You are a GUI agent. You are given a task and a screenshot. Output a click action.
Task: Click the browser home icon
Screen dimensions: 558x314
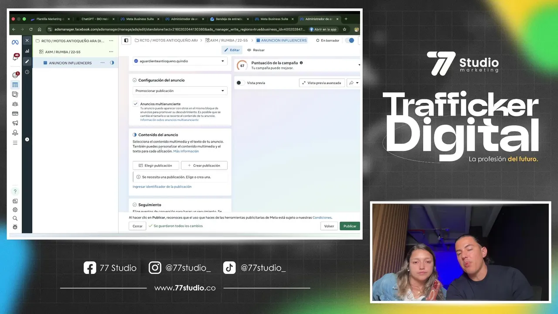pyautogui.click(x=39, y=29)
